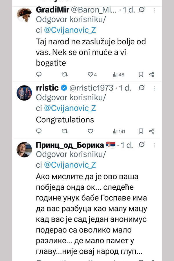Share GradiMir's tweet

point(151,75)
